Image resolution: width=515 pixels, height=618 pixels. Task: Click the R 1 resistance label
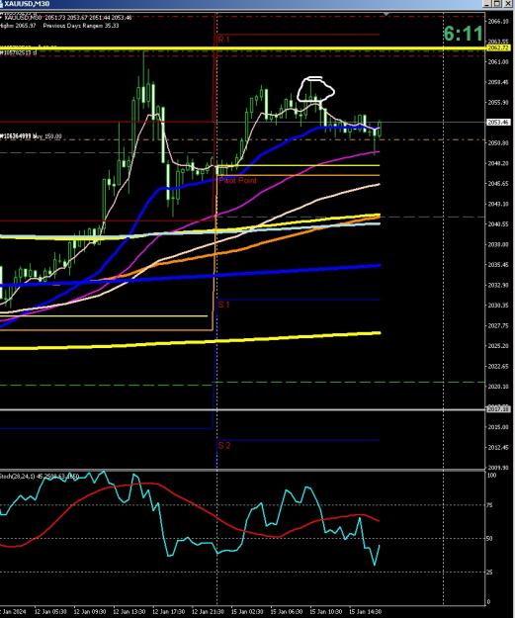(223, 39)
